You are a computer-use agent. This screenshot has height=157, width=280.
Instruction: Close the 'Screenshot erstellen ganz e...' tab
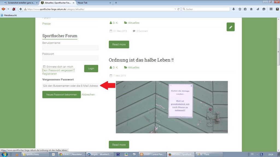pos(37,3)
